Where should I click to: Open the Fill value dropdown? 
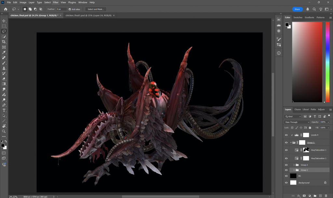coord(328,127)
